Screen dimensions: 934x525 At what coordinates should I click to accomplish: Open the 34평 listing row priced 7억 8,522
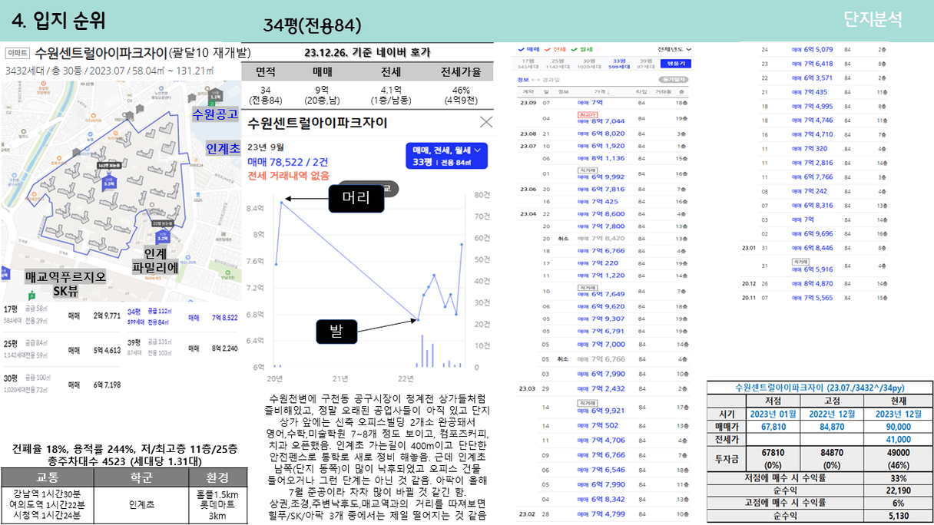coord(183,316)
